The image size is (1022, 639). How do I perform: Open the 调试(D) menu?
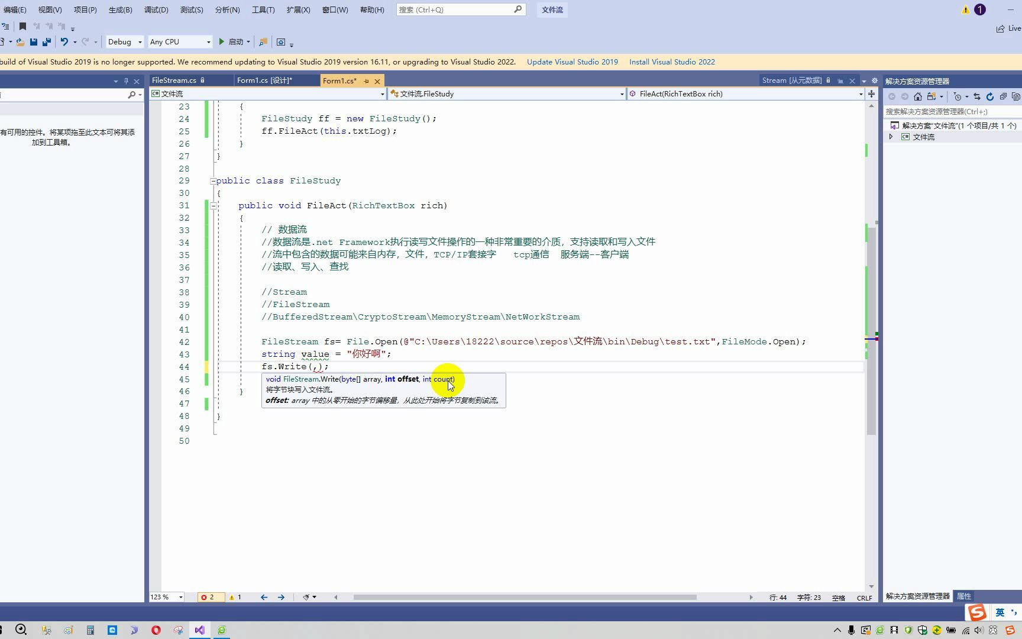pyautogui.click(x=156, y=10)
